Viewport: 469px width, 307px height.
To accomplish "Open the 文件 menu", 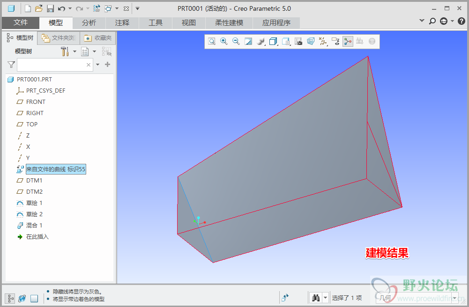I will [x=21, y=22].
